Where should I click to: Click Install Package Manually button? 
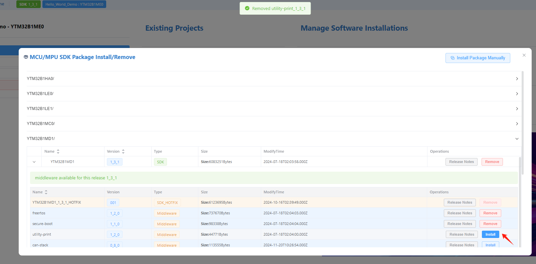pos(478,58)
